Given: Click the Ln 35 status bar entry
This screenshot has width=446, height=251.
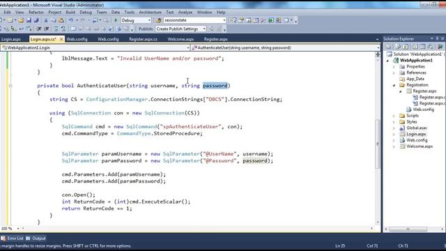Looking at the screenshot, I should (x=340, y=245).
